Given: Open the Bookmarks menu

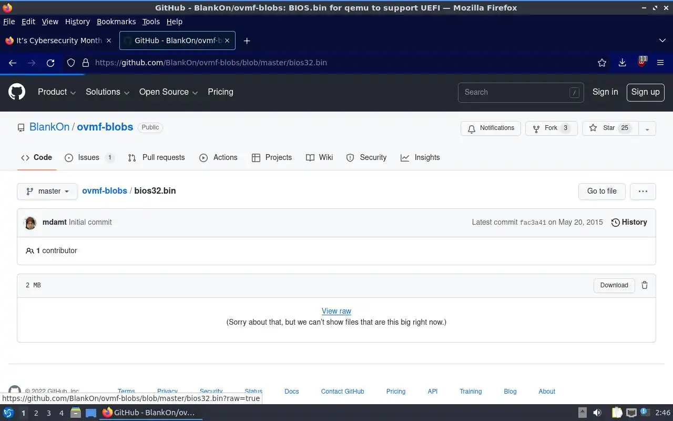Looking at the screenshot, I should click(x=116, y=22).
